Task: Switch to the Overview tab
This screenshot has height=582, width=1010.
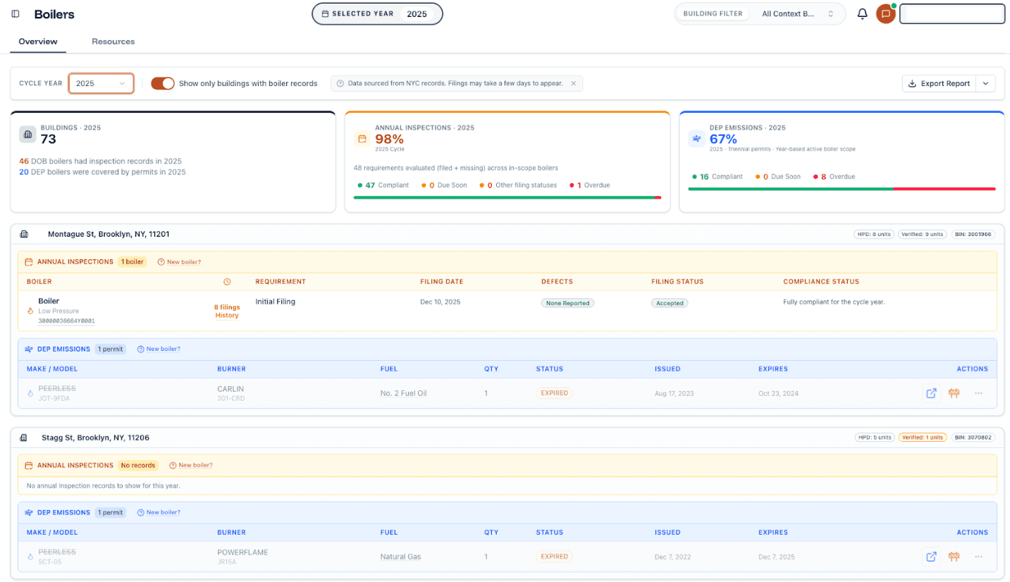Action: (38, 42)
